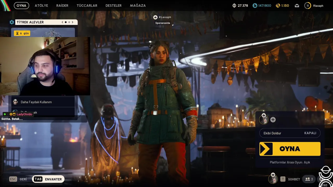The height and width of the screenshot is (187, 333).
Task: Click the streamer webcam overlay
Action: [45, 66]
